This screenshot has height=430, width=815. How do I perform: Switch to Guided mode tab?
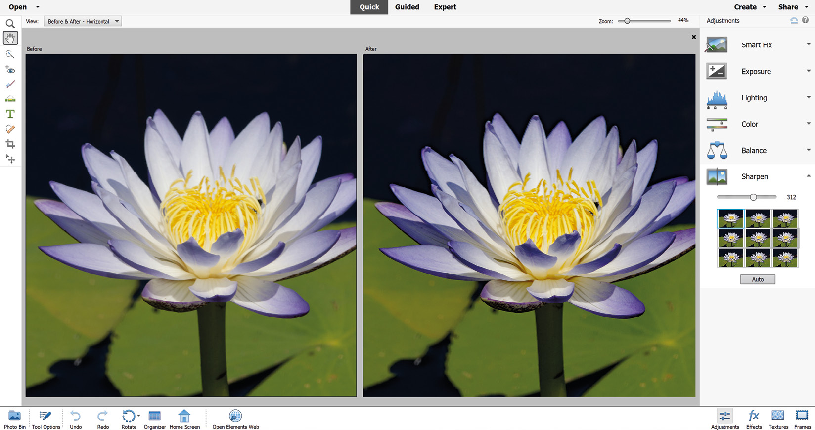tap(407, 7)
